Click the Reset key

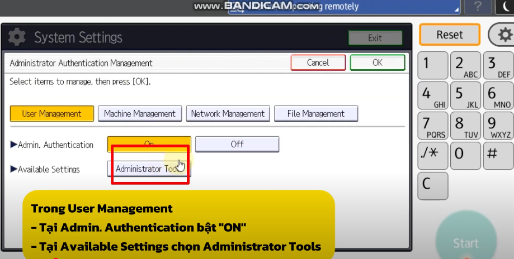point(450,35)
